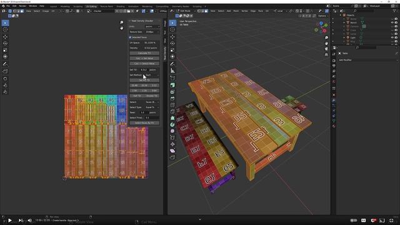Toggle video autoplay switch
The width and height of the screenshot is (400, 225).
(x=354, y=221)
